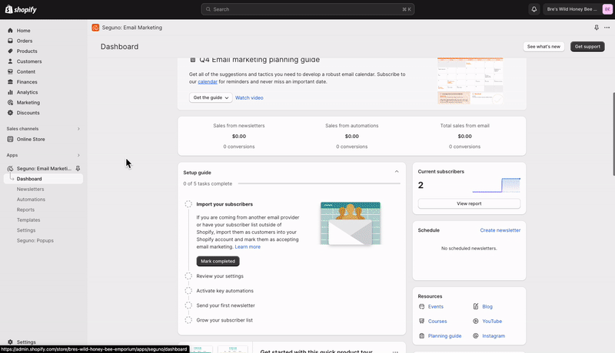Open the notifications bell
This screenshot has width=615, height=353.
click(x=534, y=9)
